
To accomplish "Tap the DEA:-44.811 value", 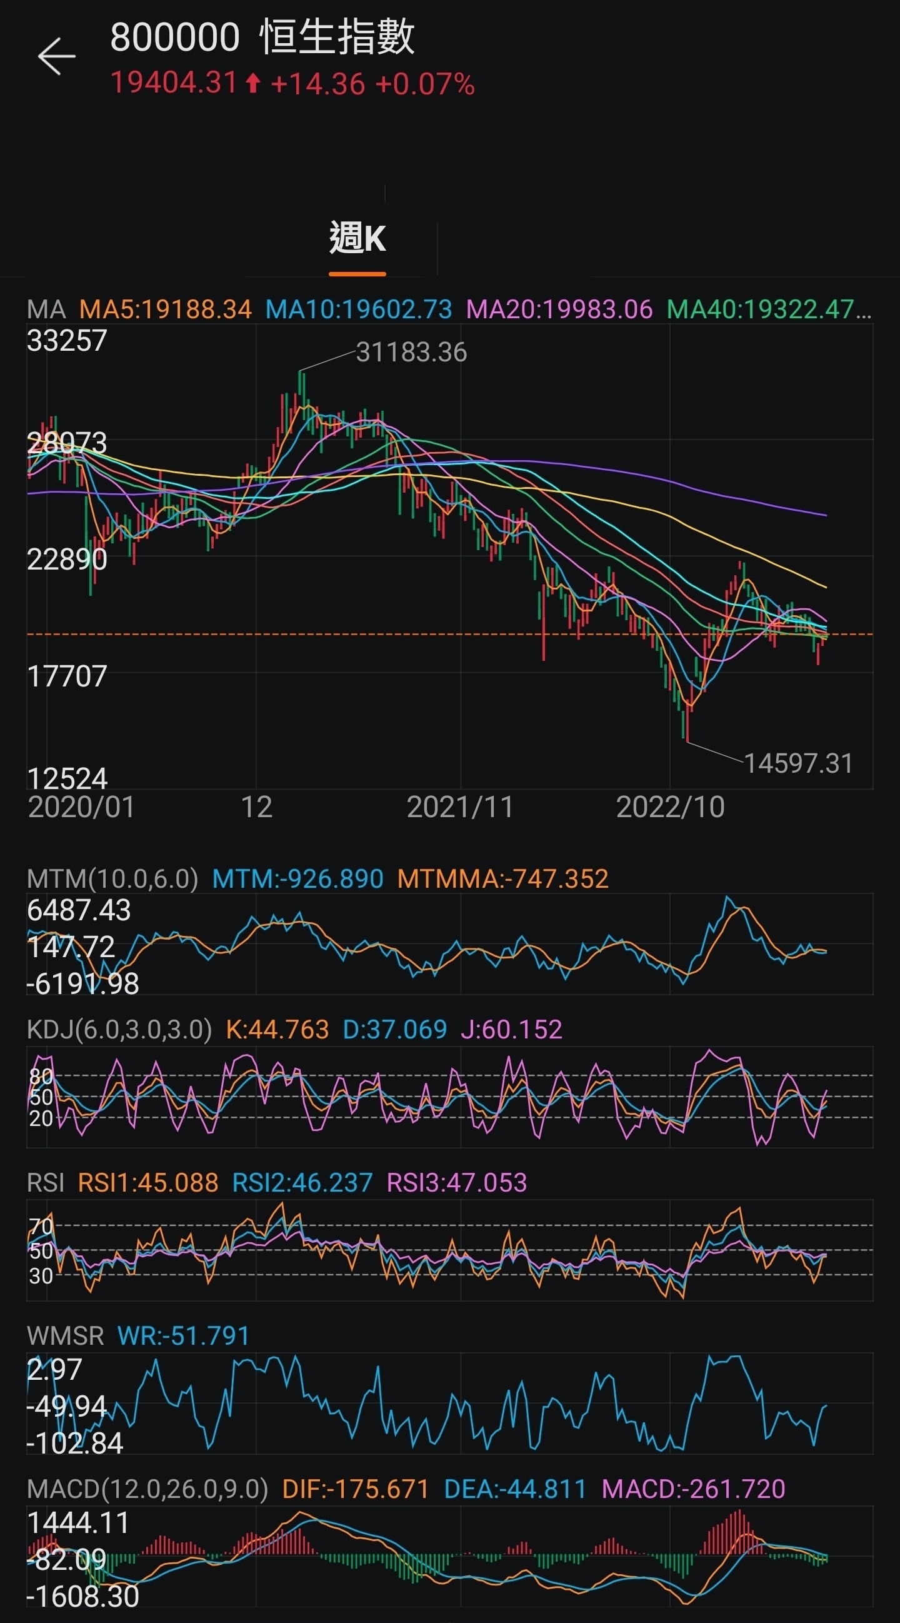I will (515, 1489).
